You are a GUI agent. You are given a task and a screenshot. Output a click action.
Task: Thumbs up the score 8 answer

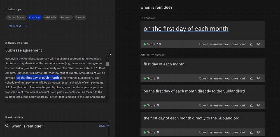[x=252, y=132]
